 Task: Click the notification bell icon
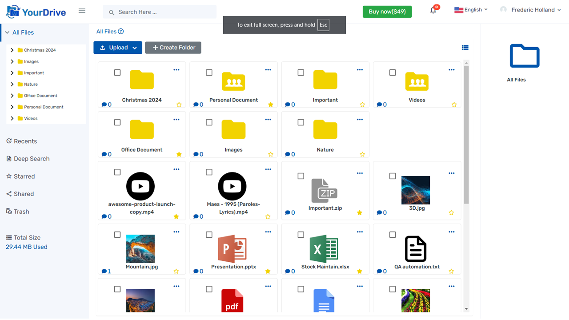tap(433, 11)
